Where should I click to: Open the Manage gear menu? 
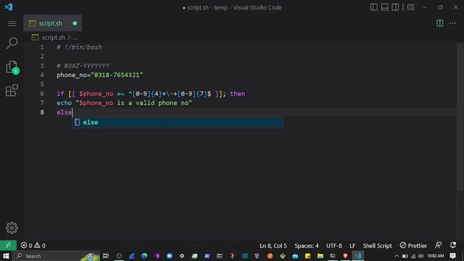point(12,228)
